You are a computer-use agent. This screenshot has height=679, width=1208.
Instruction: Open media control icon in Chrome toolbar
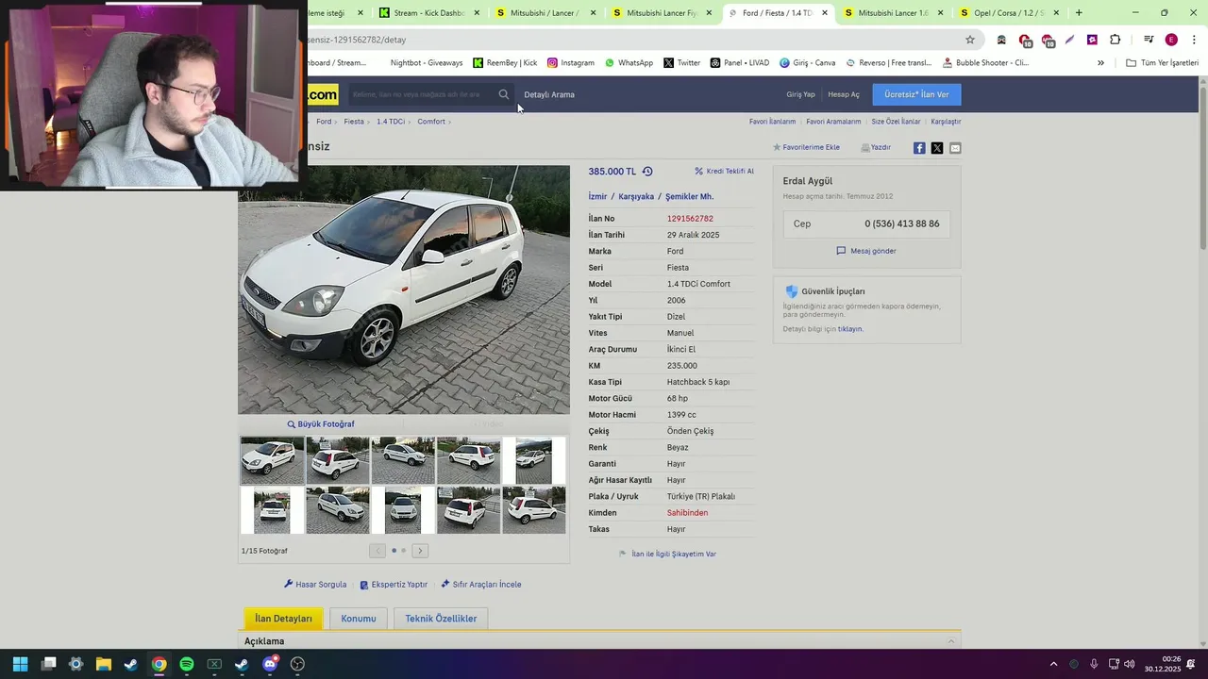[1149, 40]
